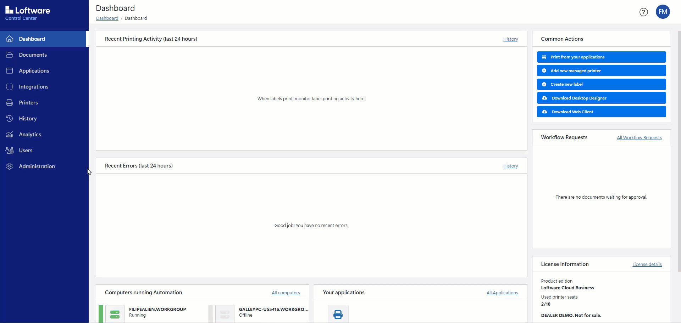Click Print from your applications

click(x=602, y=57)
